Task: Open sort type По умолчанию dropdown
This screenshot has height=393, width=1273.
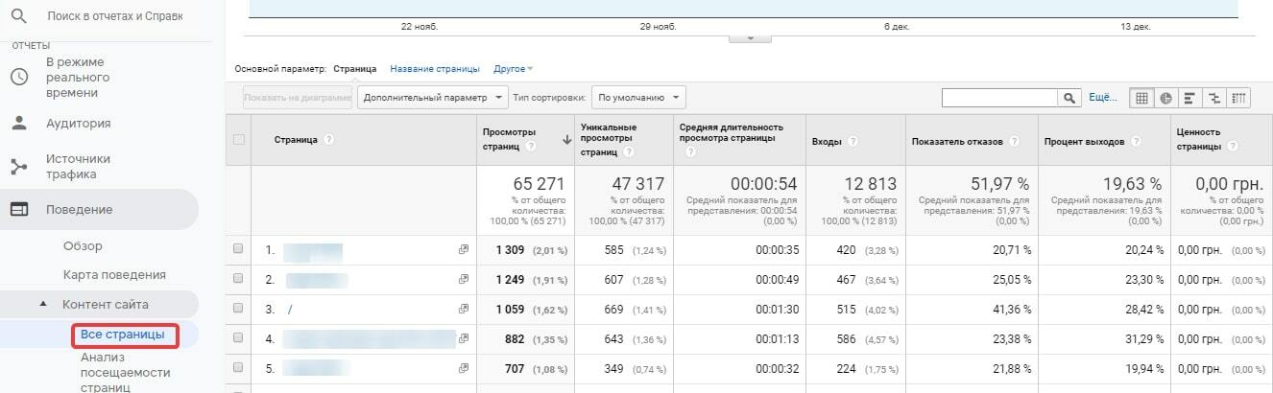Action: tap(637, 98)
